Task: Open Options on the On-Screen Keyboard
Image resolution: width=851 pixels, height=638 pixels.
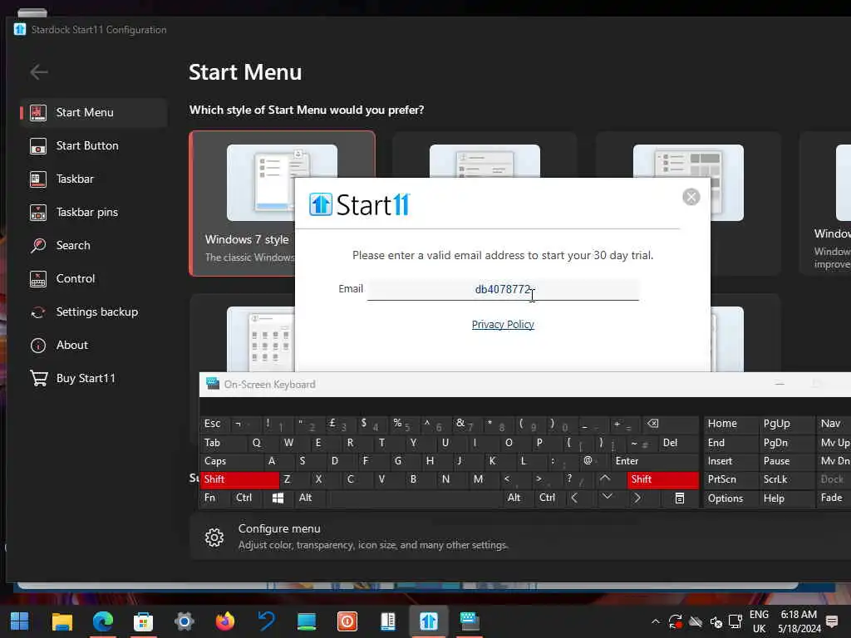Action: 730,498
